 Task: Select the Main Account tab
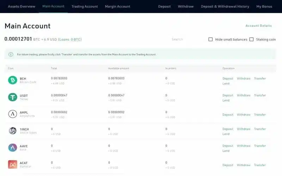tap(53, 6)
